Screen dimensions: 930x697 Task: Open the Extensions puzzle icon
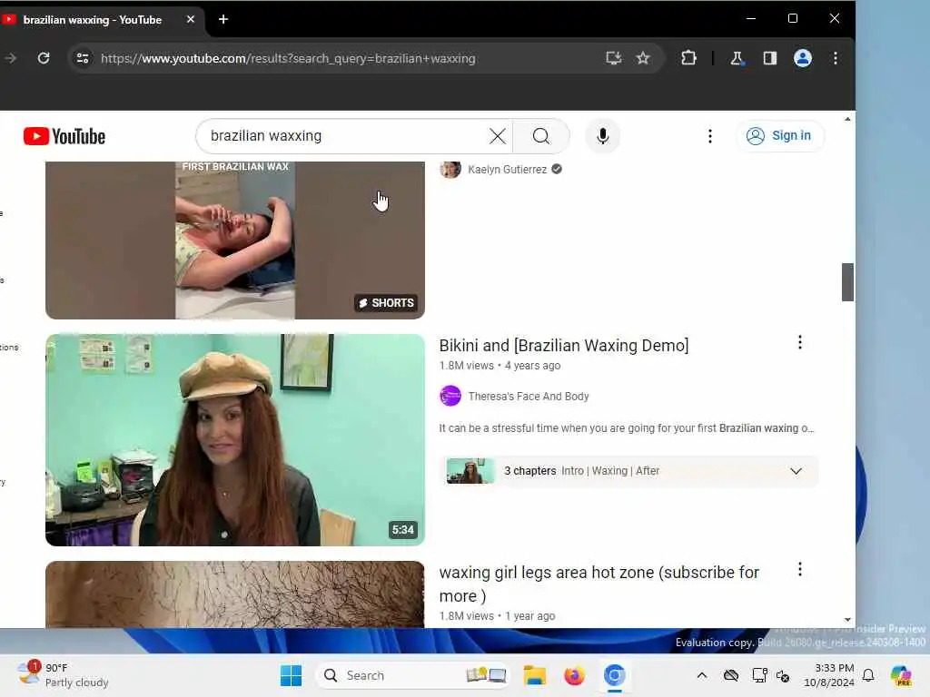coord(688,58)
